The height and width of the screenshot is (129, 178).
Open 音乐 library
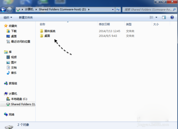pyautogui.click(x=14, y=73)
